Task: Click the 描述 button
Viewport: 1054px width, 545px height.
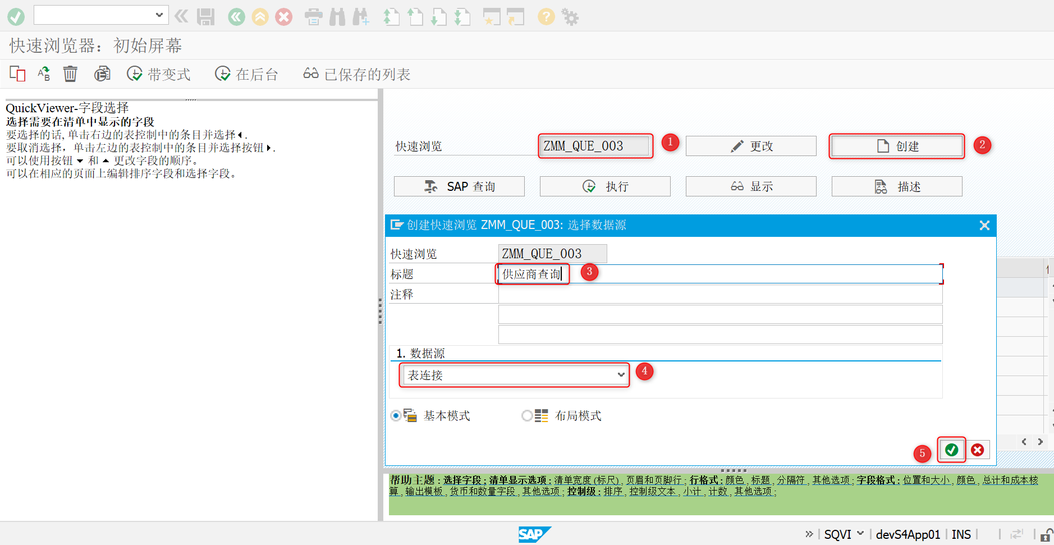Action: [896, 186]
